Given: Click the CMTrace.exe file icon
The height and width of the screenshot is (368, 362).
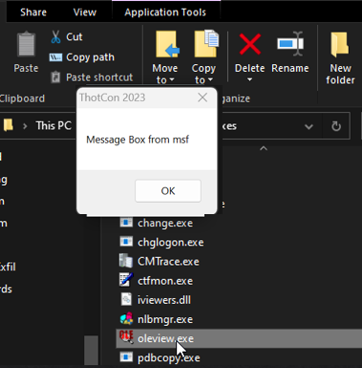Looking at the screenshot, I should (126, 261).
